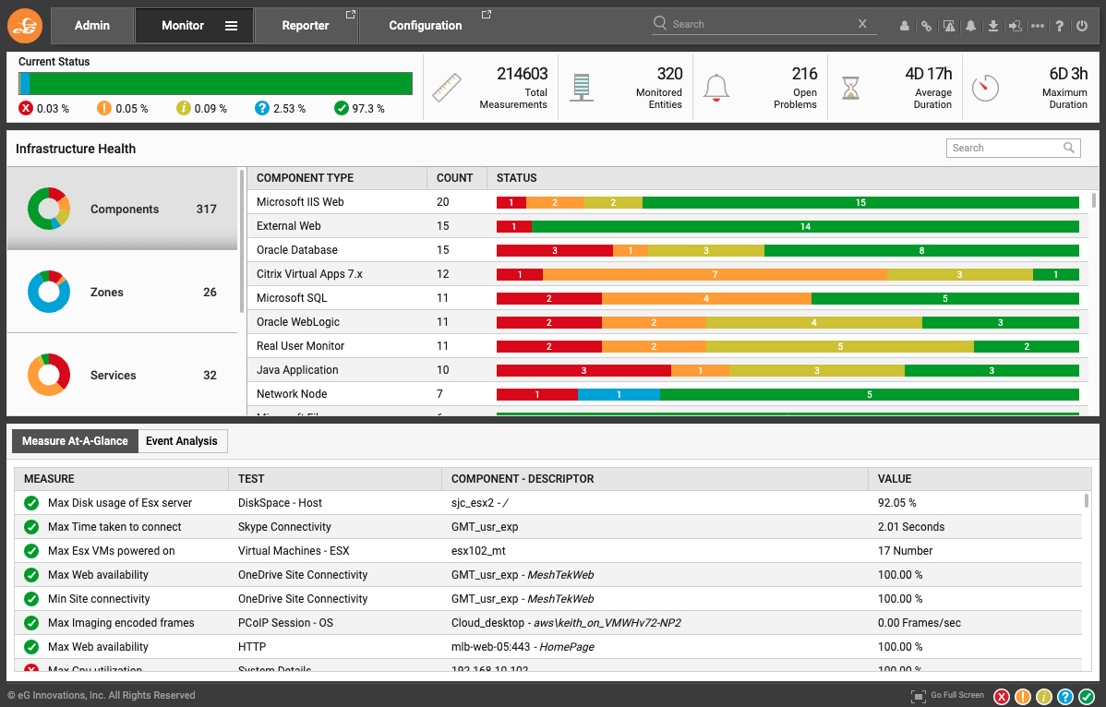
Task: Click the yellow minor filter icon in footer
Action: [1044, 697]
